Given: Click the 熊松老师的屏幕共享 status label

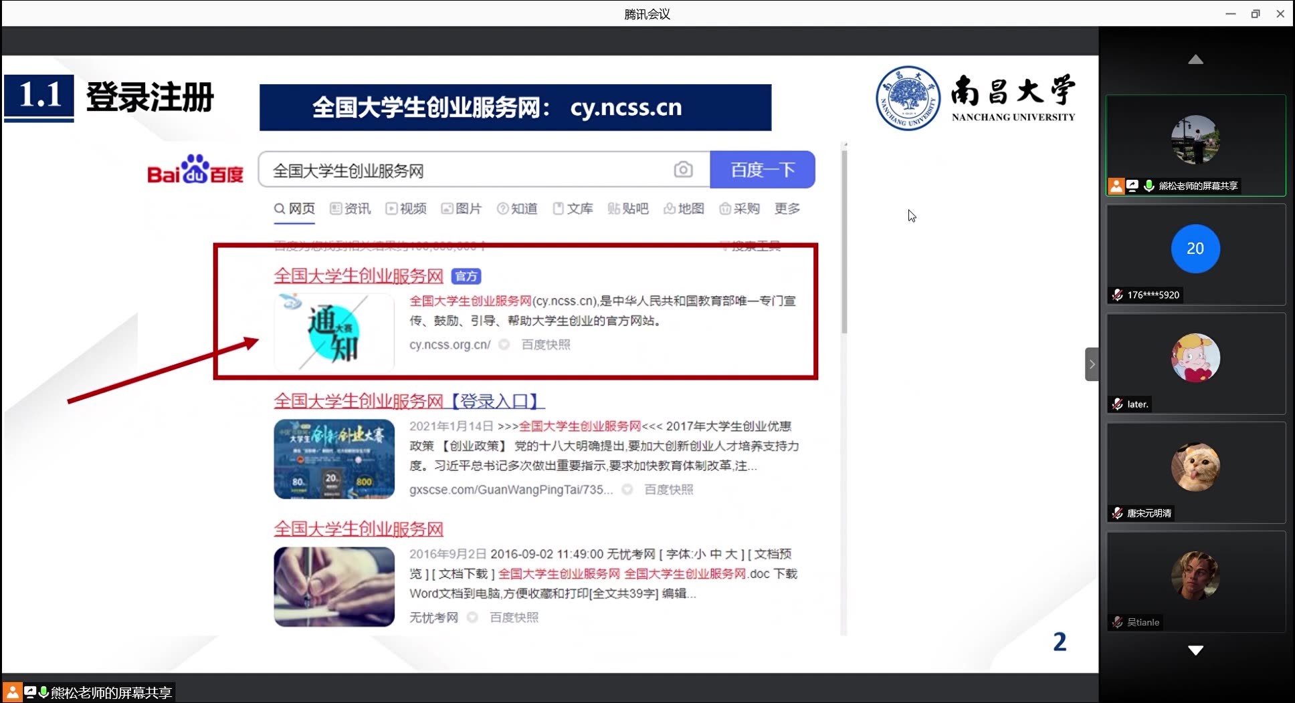Looking at the screenshot, I should click(x=112, y=693).
